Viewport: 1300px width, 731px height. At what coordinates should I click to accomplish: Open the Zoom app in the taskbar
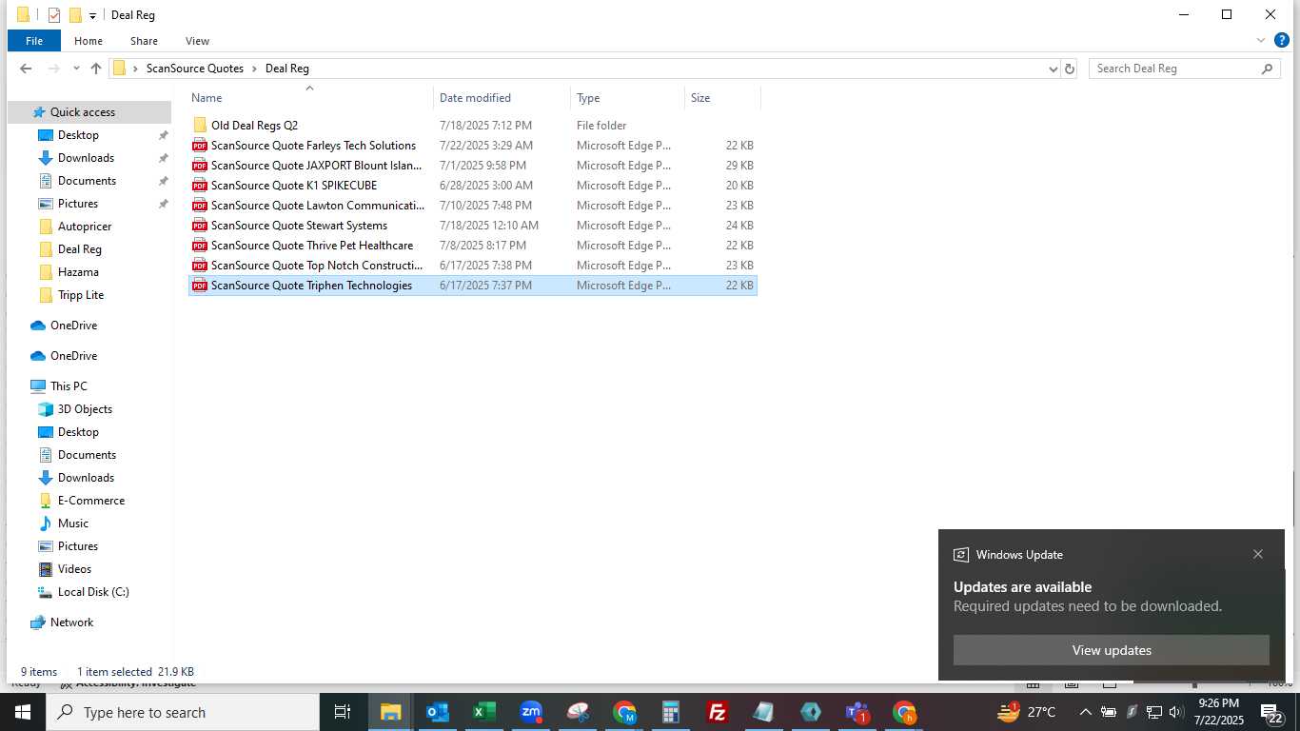tap(531, 712)
